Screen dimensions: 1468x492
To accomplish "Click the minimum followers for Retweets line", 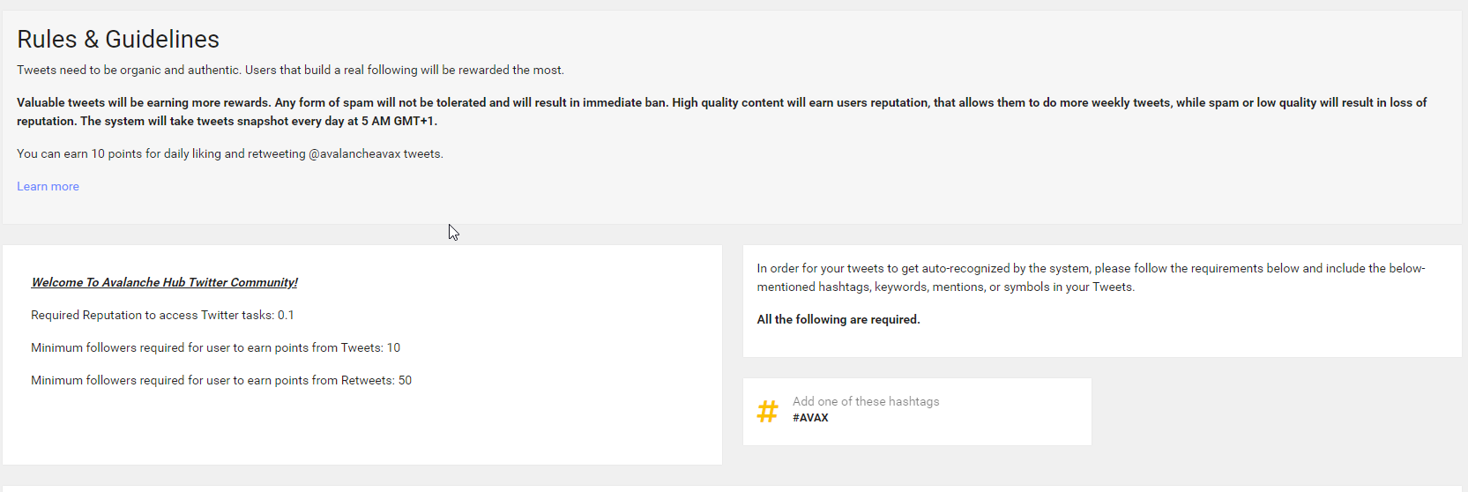I will point(221,380).
